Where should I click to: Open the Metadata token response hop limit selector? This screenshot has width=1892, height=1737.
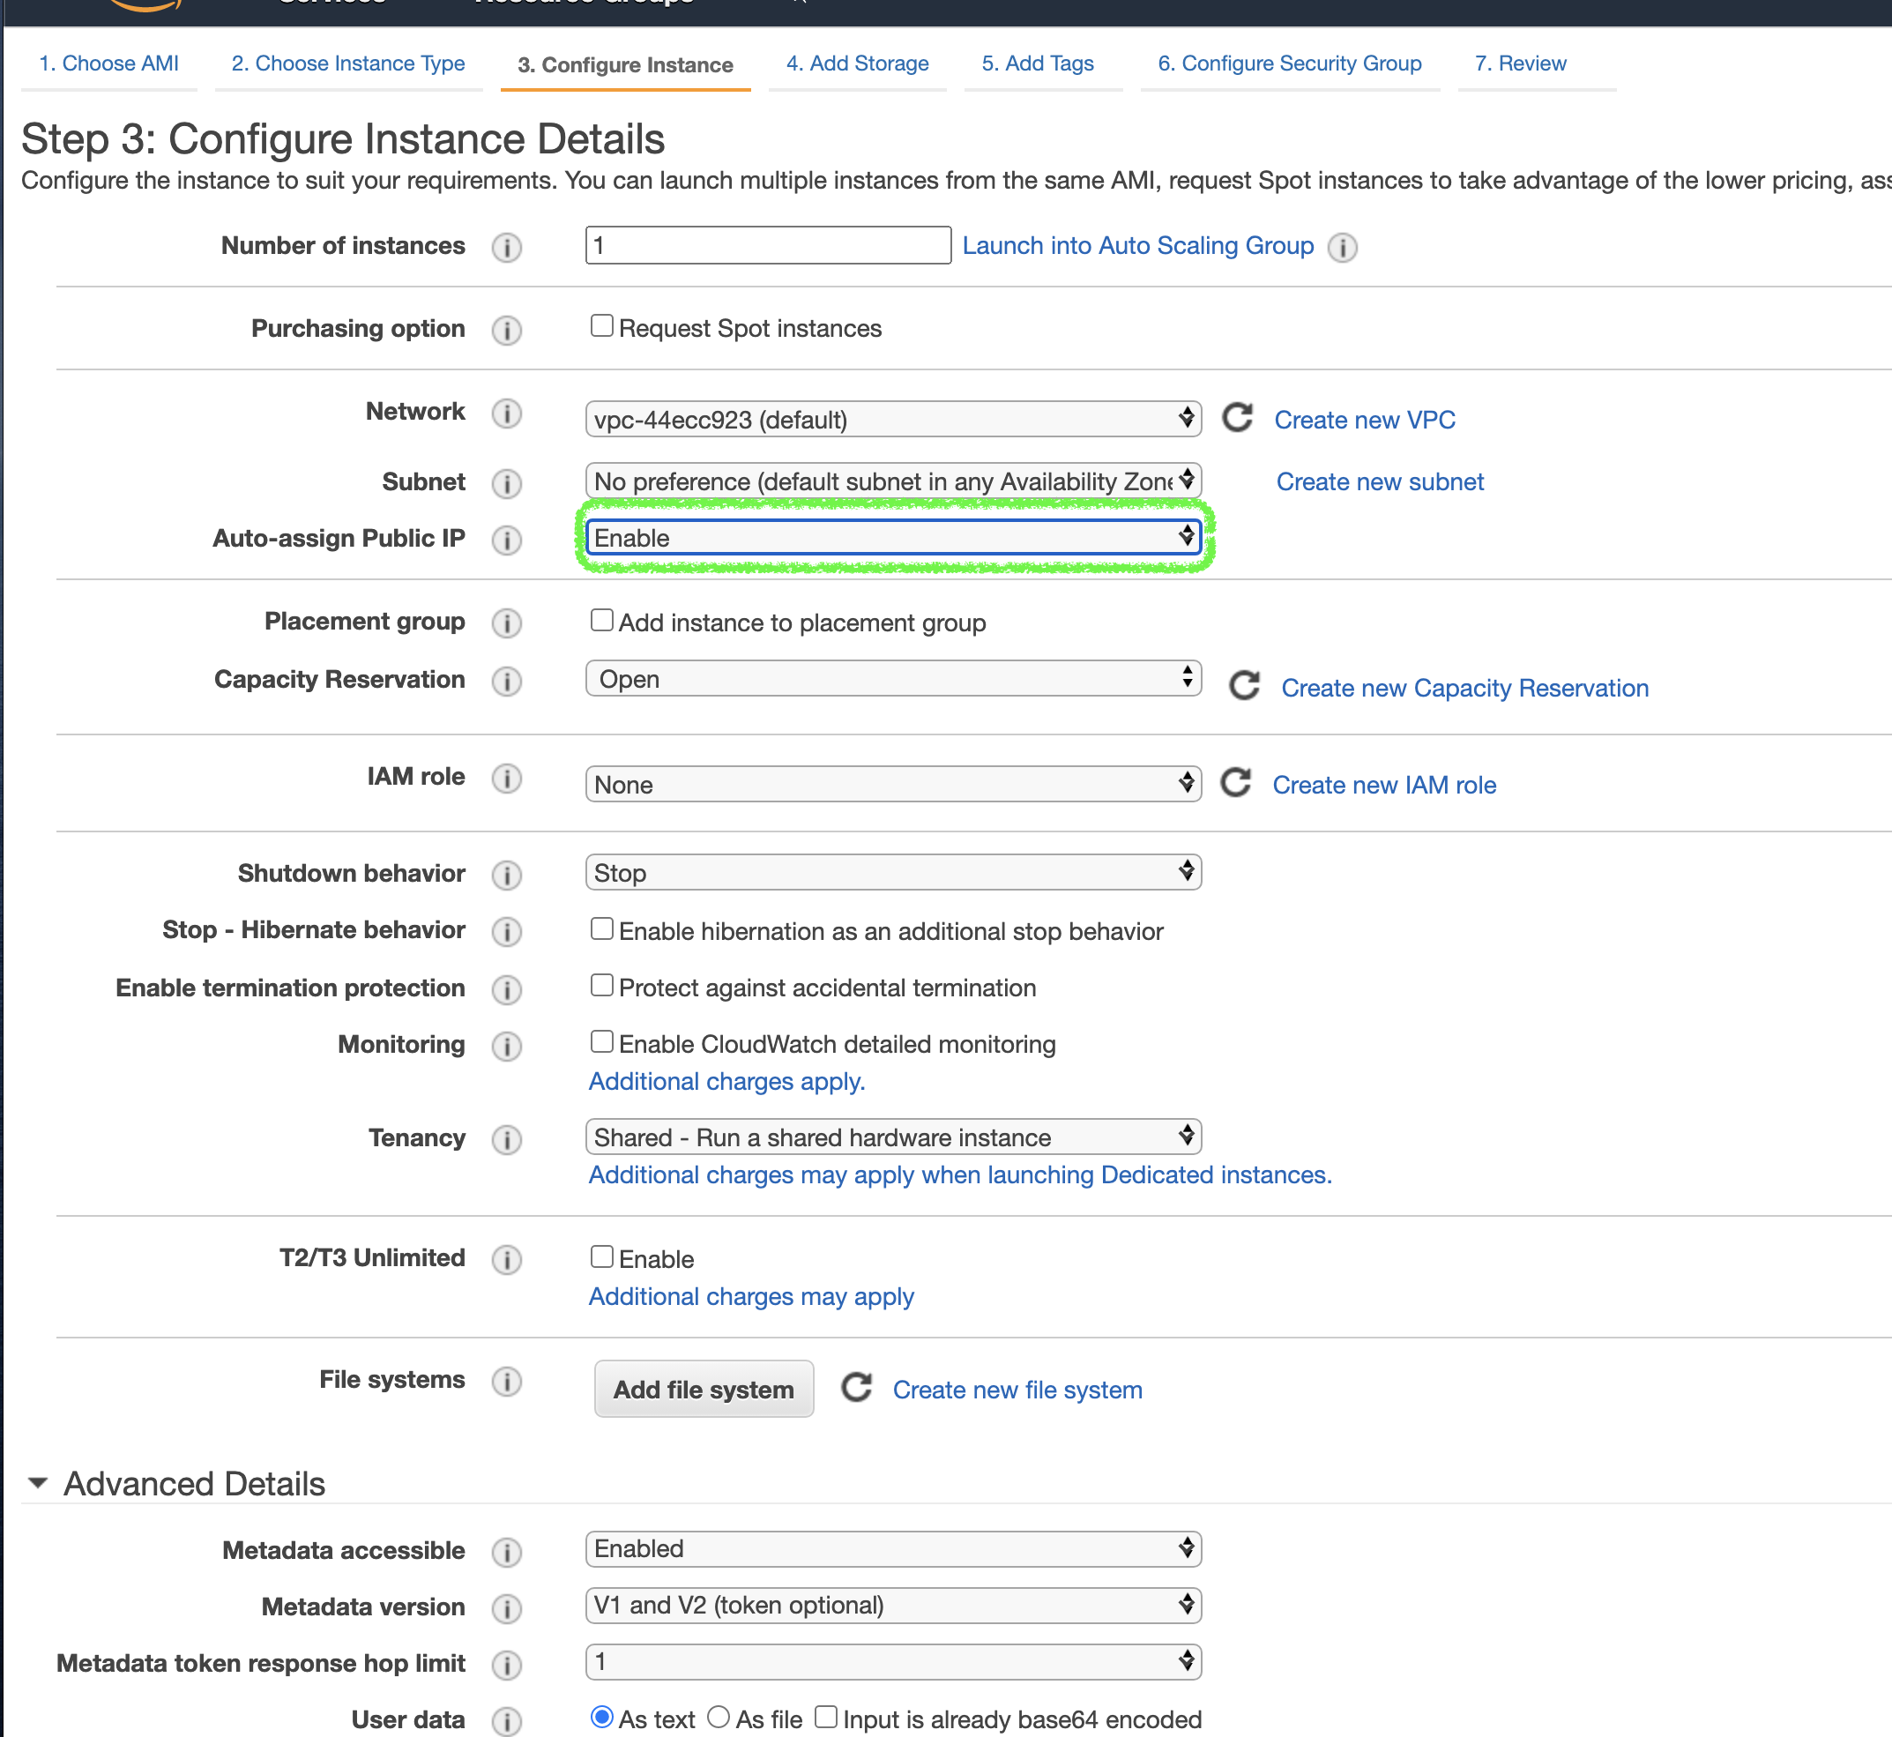[x=892, y=1661]
